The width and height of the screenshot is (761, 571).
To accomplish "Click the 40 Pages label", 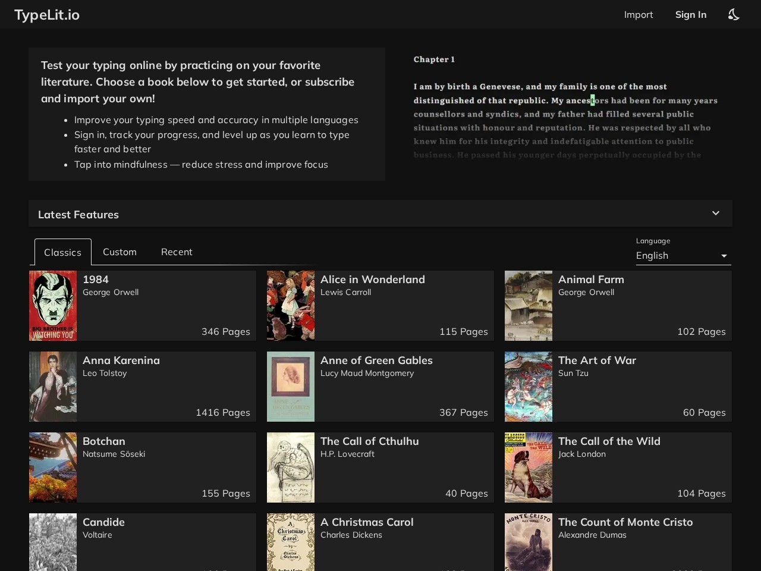I will 467,494.
